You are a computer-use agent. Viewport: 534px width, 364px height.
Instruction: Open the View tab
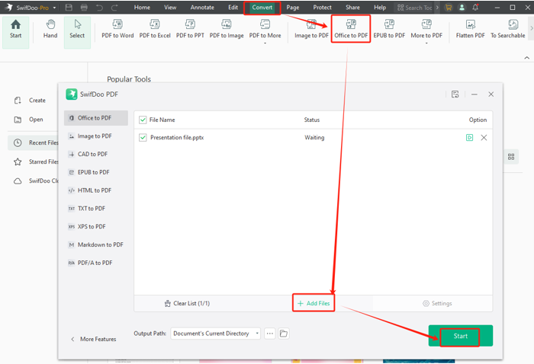click(x=170, y=7)
